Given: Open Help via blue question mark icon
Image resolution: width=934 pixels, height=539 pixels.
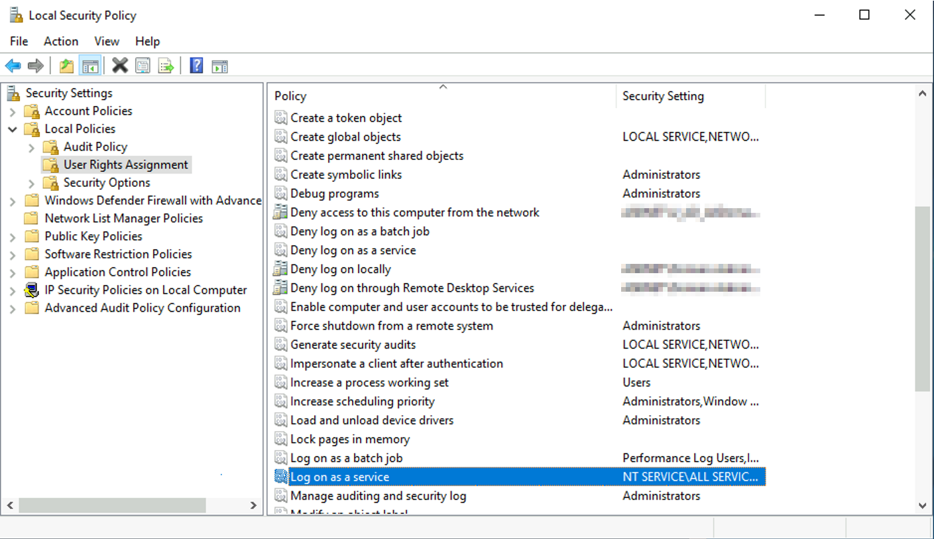Looking at the screenshot, I should [196, 66].
